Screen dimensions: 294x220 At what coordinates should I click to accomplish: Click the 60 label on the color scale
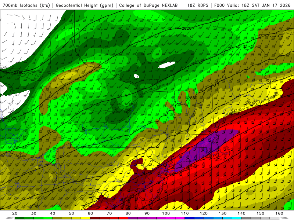click(90, 213)
